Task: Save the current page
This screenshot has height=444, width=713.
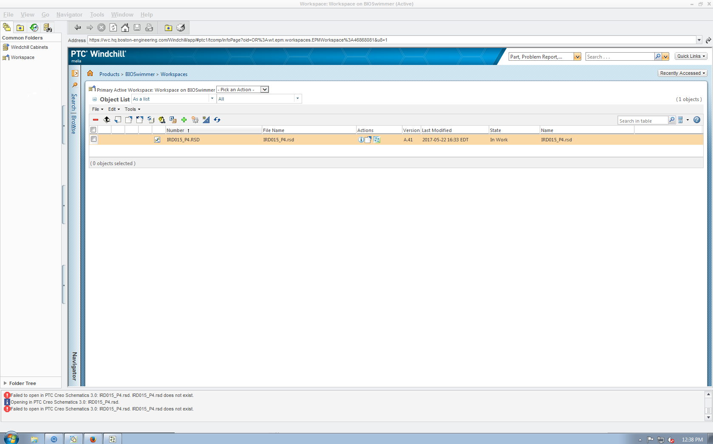Action: 137,28
